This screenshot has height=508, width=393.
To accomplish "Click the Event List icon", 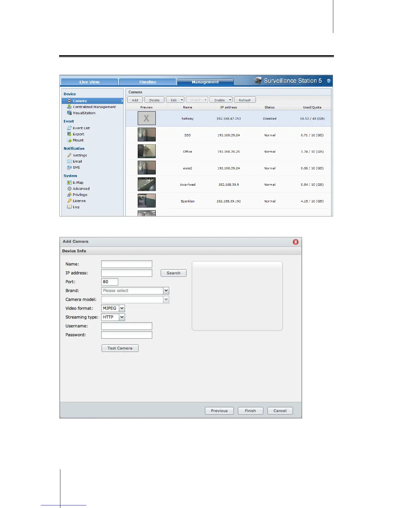I will pyautogui.click(x=69, y=128).
